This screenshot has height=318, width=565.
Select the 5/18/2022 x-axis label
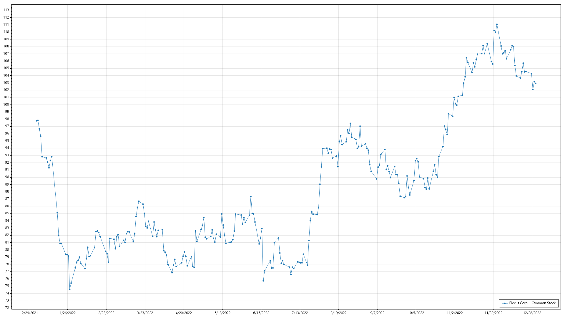pyautogui.click(x=222, y=313)
